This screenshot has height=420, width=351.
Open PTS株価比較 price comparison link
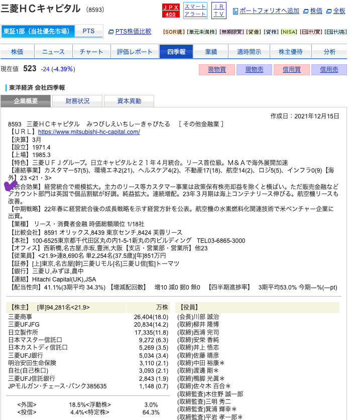pos(133,32)
